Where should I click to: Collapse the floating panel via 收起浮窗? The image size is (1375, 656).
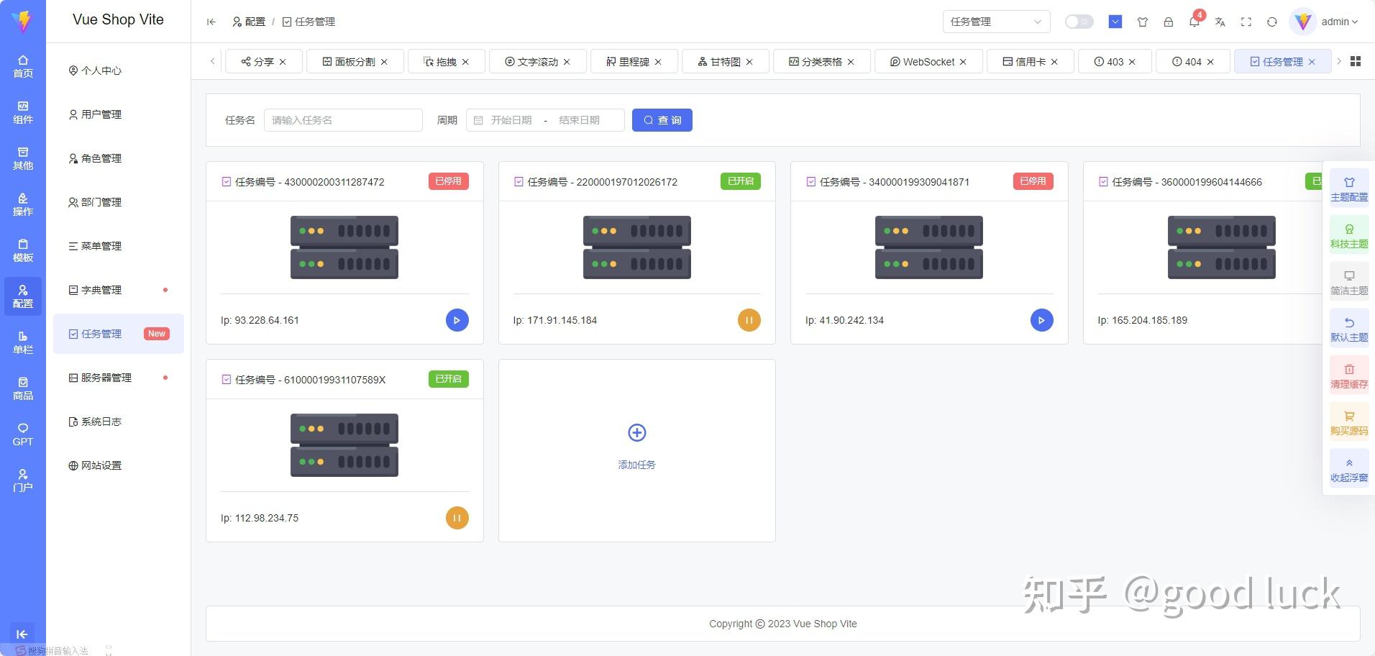click(1349, 470)
